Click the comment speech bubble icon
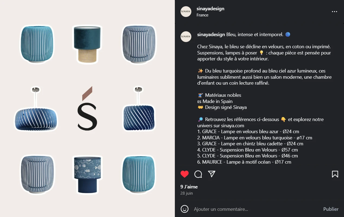344x217 pixels. point(198,174)
